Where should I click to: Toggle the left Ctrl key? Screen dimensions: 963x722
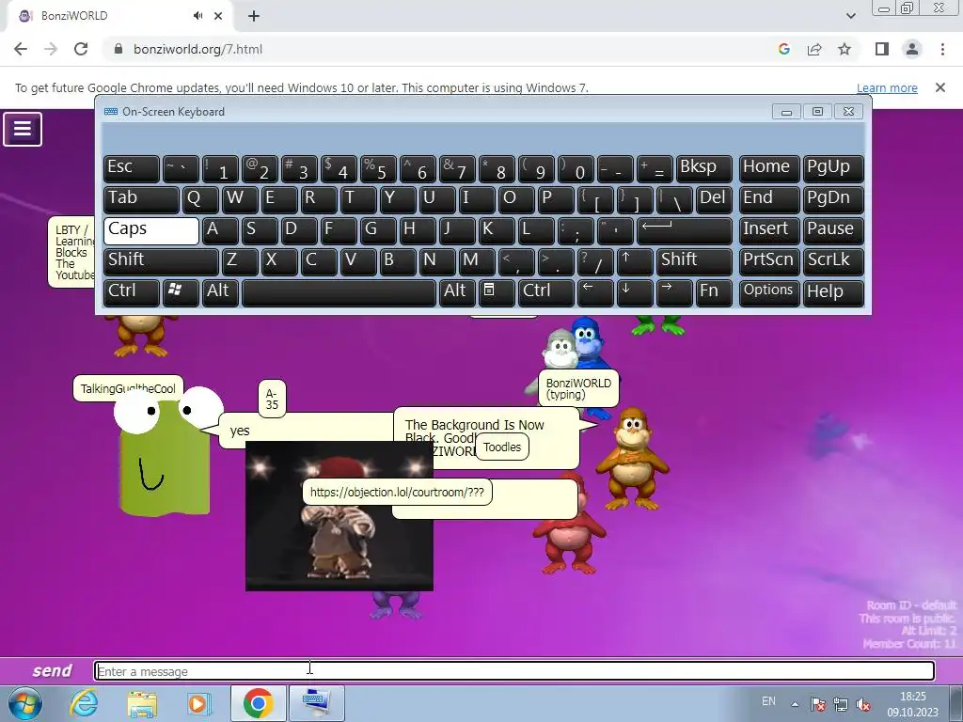[x=132, y=292]
